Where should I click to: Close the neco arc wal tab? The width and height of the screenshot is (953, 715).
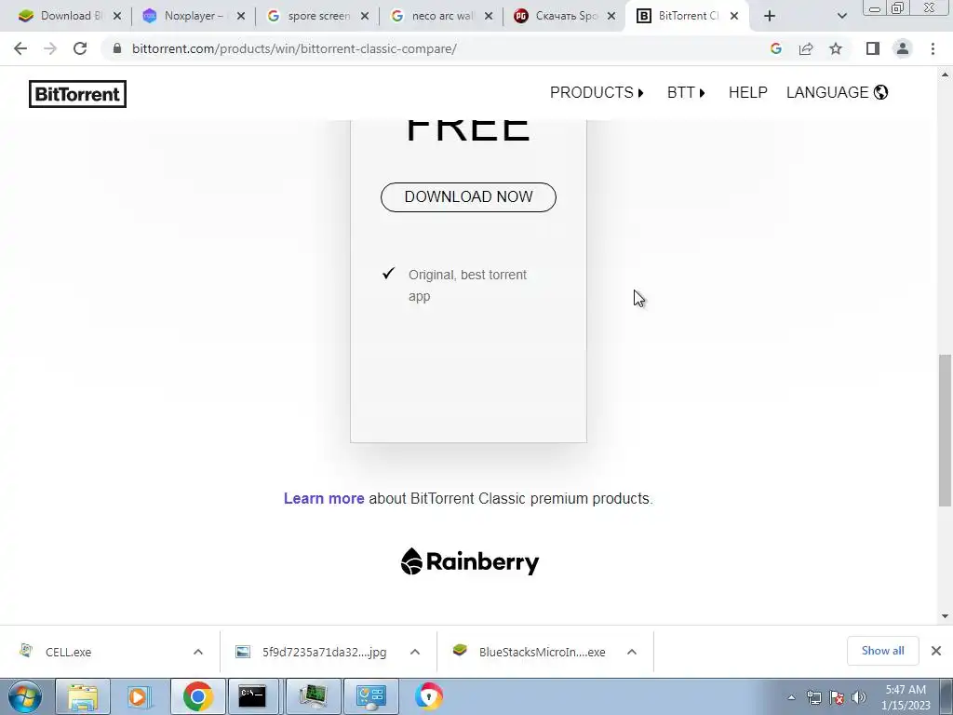[489, 16]
